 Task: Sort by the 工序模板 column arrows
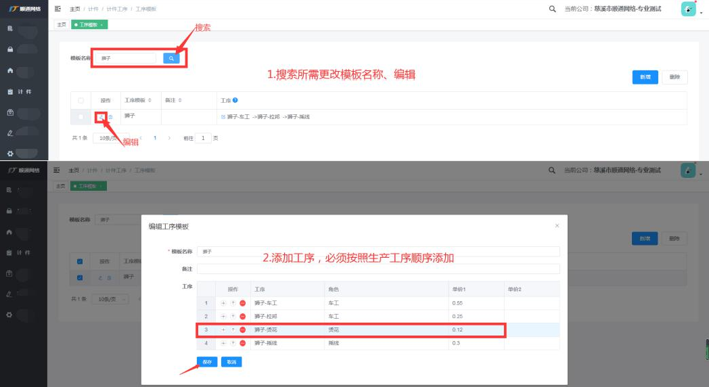[150, 100]
